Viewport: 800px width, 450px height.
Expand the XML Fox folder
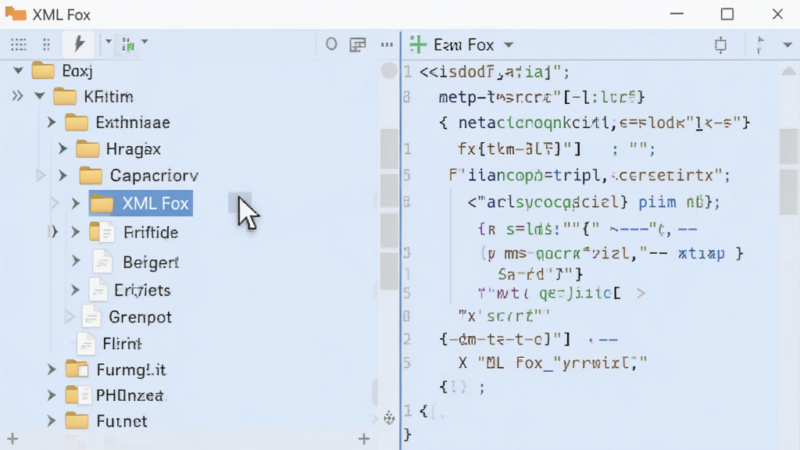[76, 204]
